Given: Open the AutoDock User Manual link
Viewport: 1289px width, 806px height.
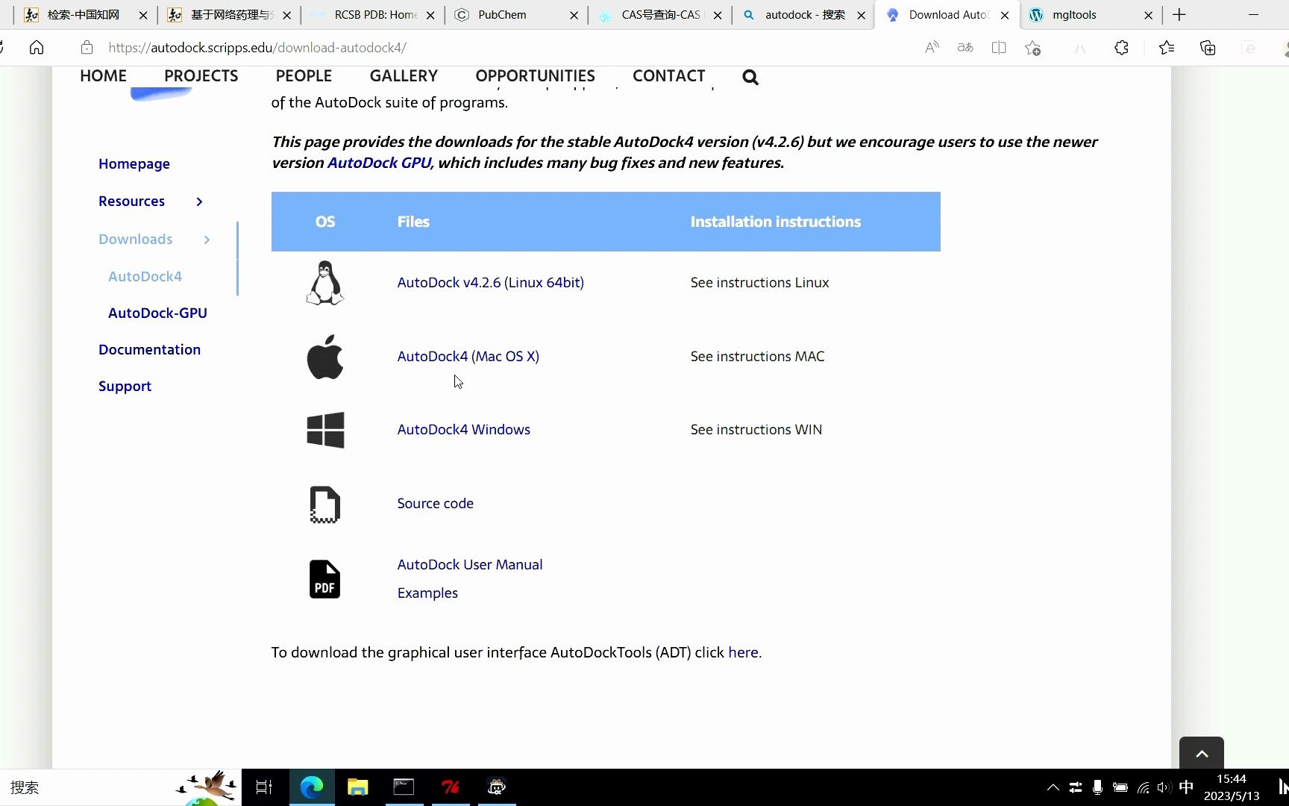Looking at the screenshot, I should pyautogui.click(x=470, y=565).
